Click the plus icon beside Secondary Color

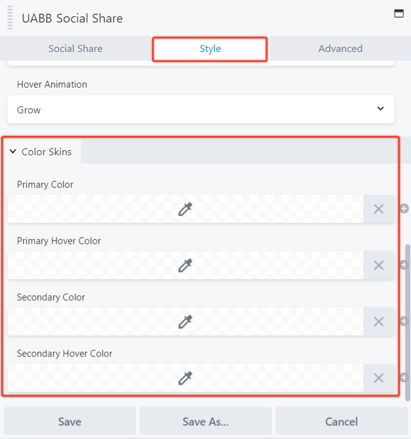(x=405, y=321)
